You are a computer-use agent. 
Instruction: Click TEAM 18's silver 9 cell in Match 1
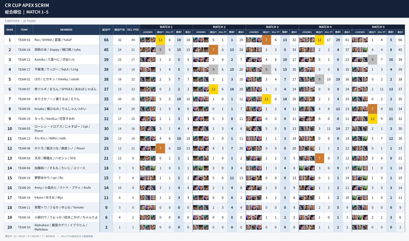coord(160,50)
